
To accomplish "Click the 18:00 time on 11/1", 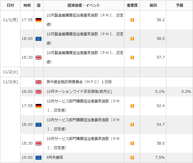I will [27, 39].
